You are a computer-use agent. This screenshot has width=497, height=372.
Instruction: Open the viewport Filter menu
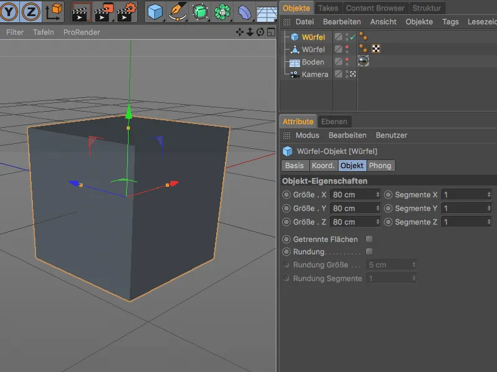(15, 32)
